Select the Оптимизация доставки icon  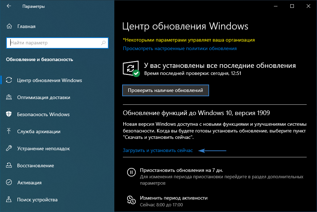pos(9,97)
